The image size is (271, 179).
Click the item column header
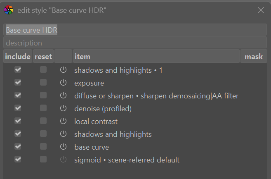click(156, 56)
